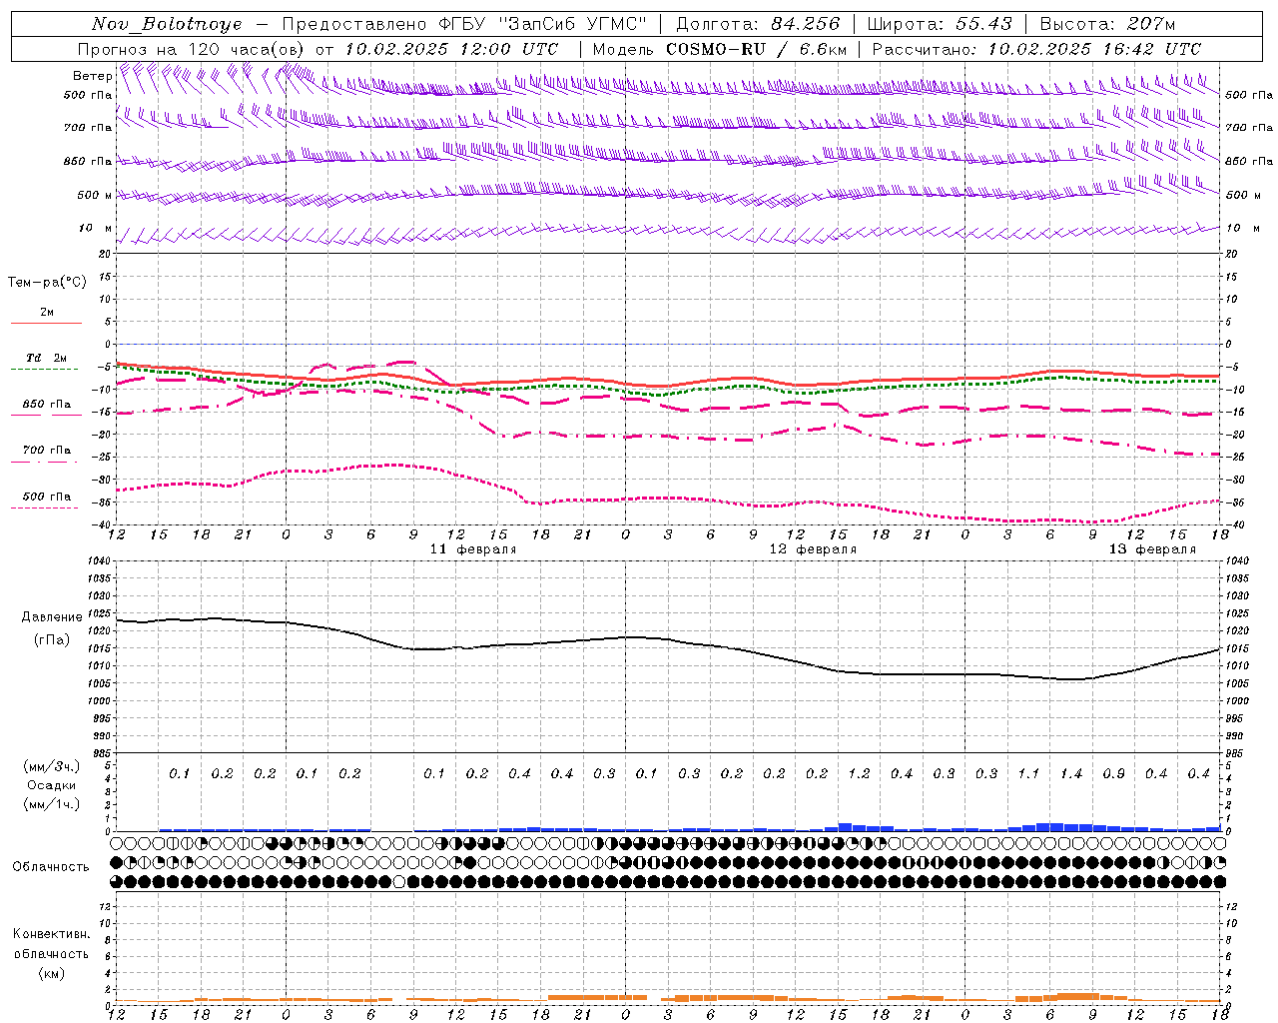The width and height of the screenshot is (1278, 1023).
Task: Click the 11 февраля date label
Action: 473,549
